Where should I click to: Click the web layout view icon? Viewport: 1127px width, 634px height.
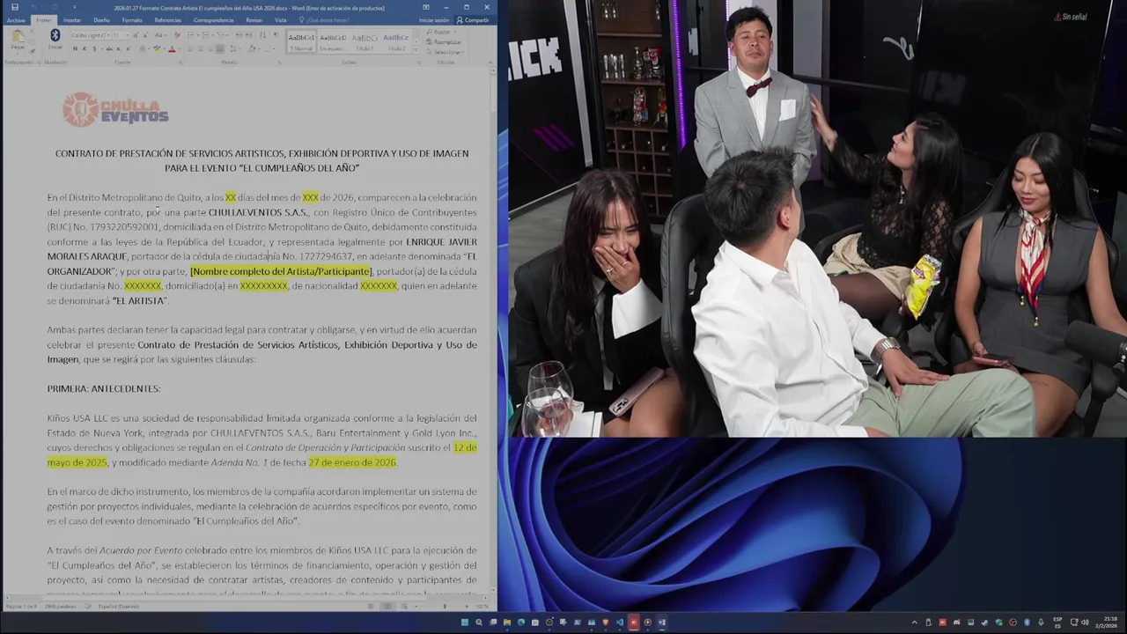point(404,607)
